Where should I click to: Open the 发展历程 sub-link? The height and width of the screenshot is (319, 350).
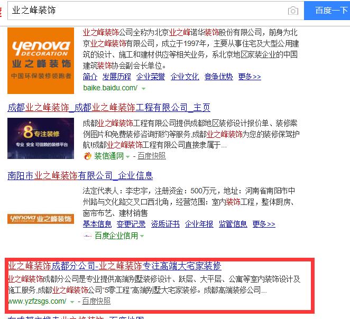click(x=116, y=77)
